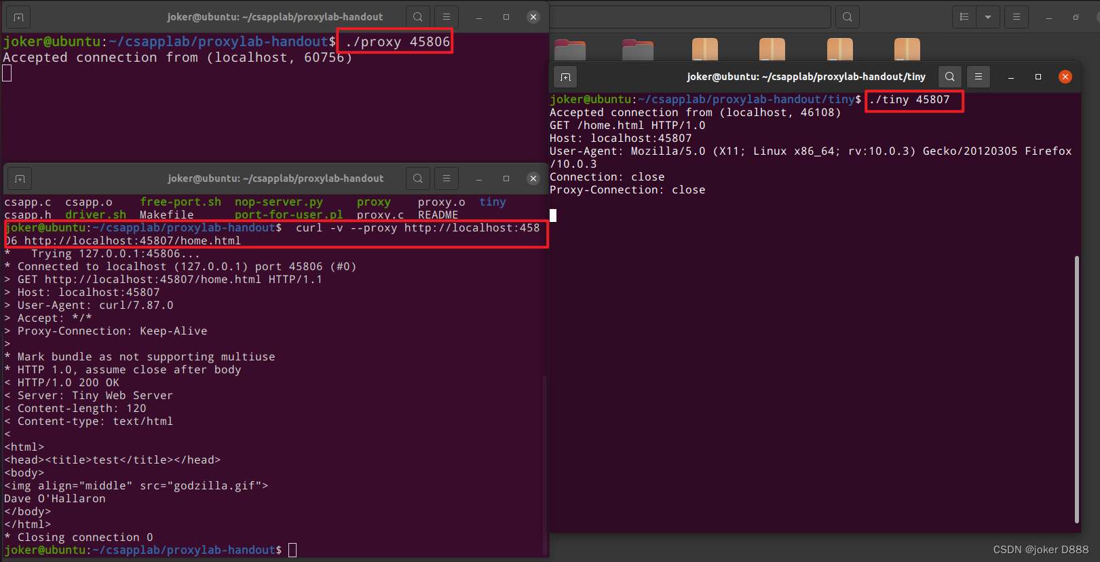Click scrollbar of bottom-left curl terminal

(x=544, y=465)
